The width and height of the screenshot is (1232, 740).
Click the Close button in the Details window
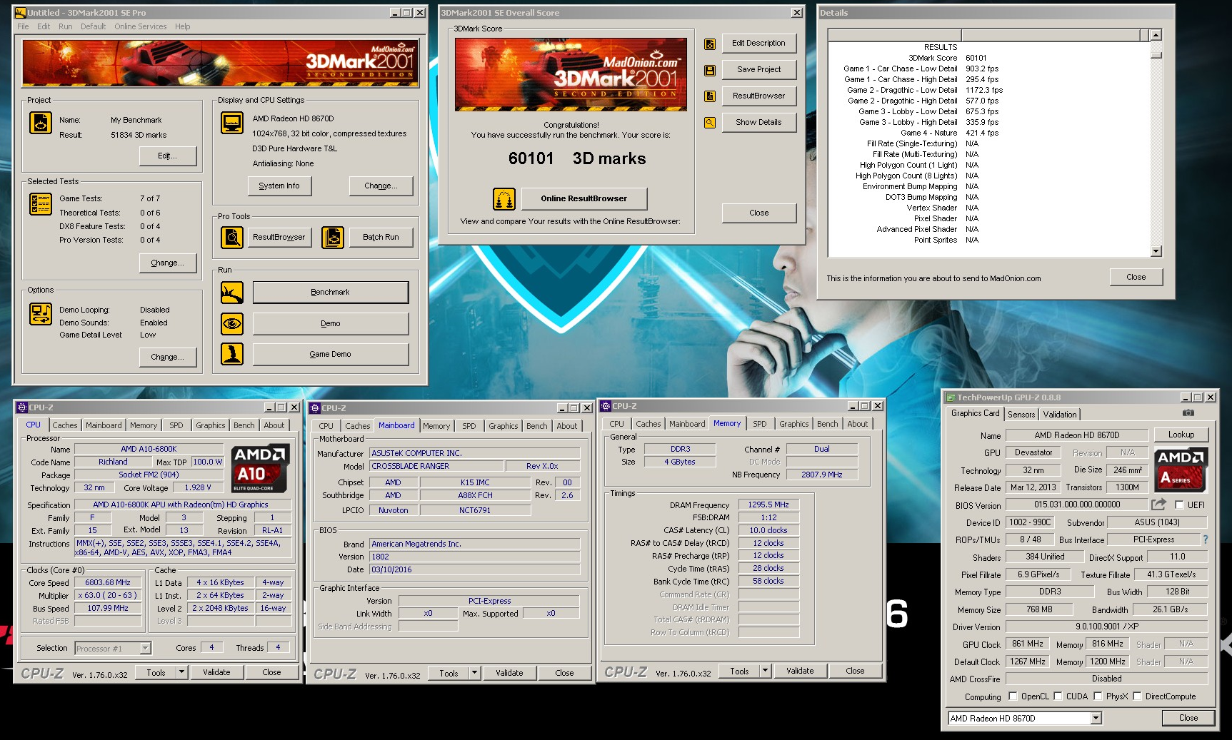1136,278
